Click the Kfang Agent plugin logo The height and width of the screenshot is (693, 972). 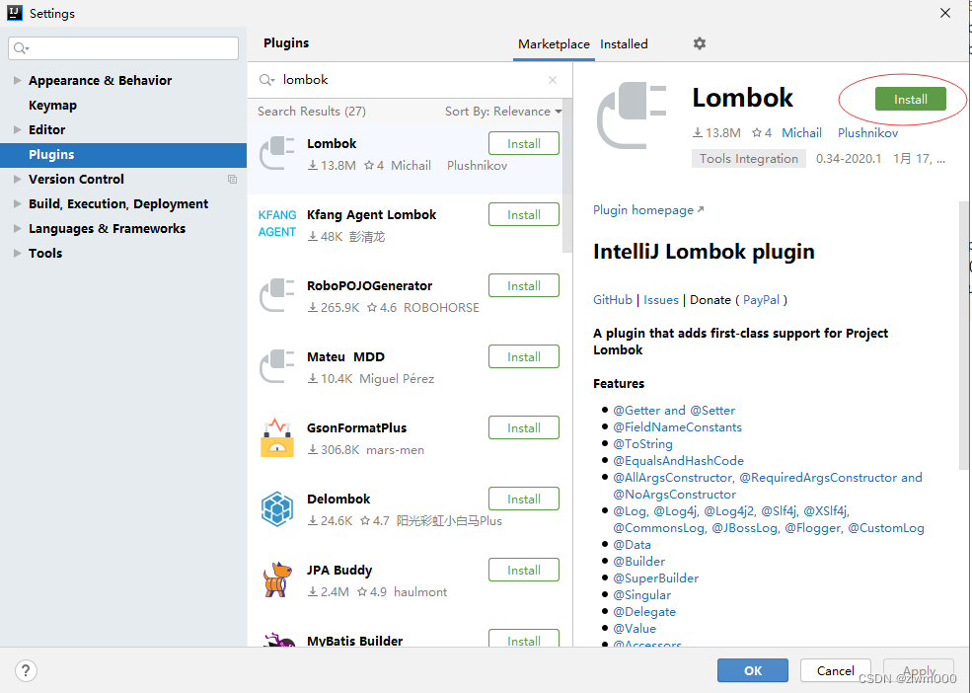277,223
